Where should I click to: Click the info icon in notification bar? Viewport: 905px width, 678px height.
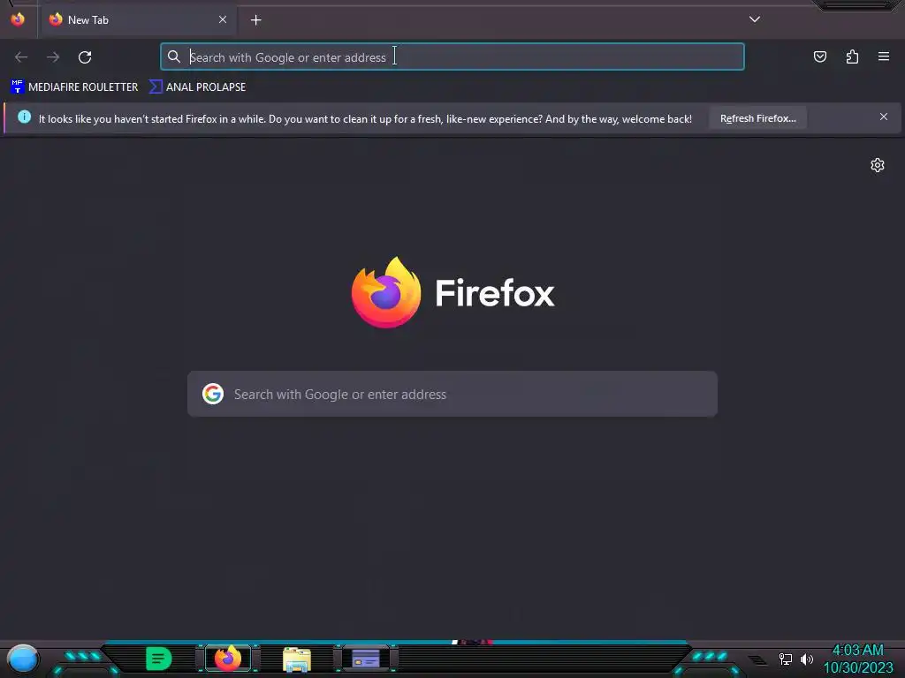(24, 117)
